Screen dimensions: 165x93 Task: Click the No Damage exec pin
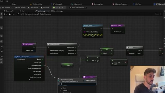click(x=75, y=53)
